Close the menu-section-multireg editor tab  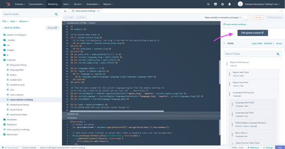tap(99, 11)
